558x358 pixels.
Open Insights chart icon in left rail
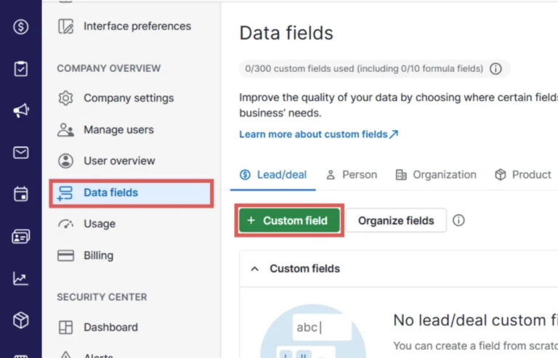tap(20, 279)
